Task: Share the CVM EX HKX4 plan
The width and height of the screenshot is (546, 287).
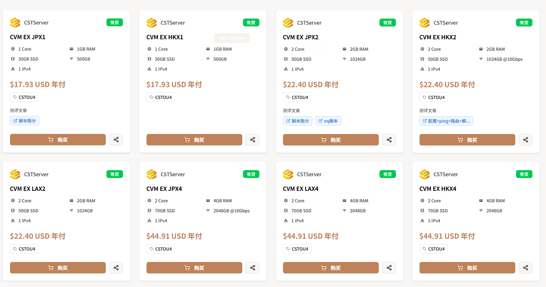Action: click(x=526, y=268)
